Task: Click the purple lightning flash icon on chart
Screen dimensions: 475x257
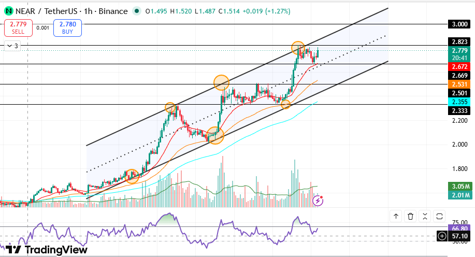Action: click(318, 201)
